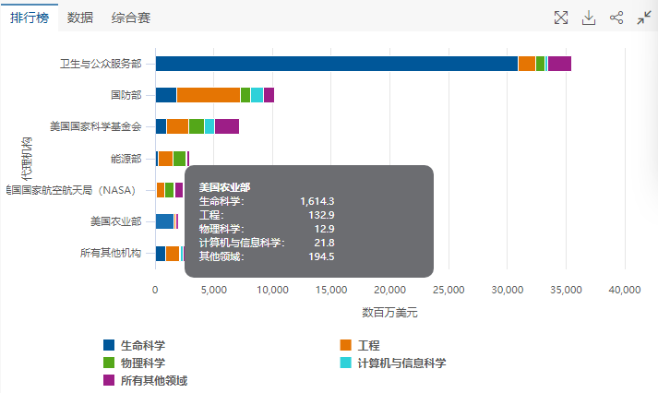Screen dimensions: 658x393
Task: Click the blue life sciences bar of 美国农业部
Action: point(164,221)
